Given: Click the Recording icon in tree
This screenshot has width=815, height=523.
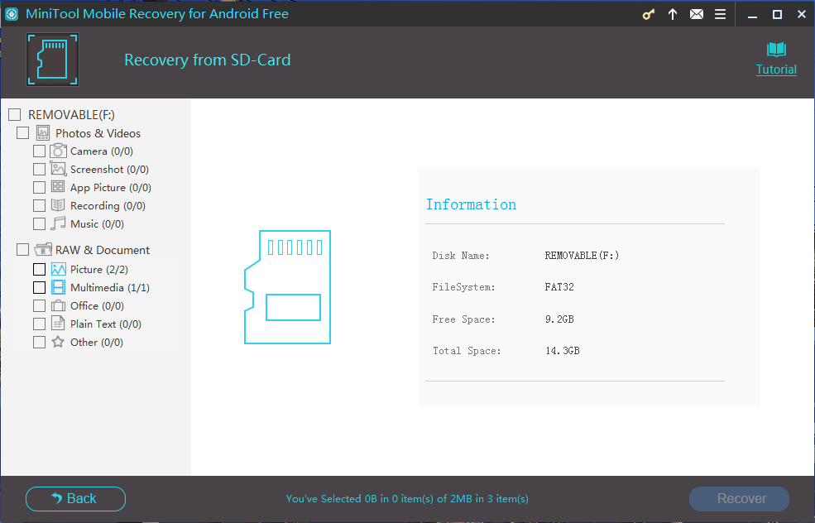Looking at the screenshot, I should (58, 205).
